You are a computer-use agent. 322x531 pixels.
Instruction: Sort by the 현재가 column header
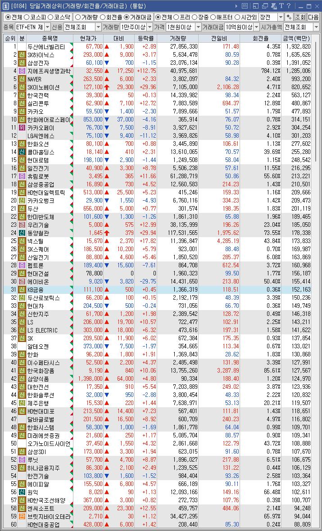88,38
